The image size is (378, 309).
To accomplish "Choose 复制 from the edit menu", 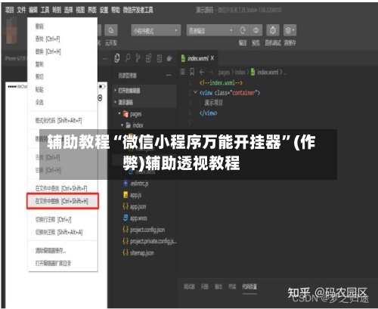I will tap(62, 64).
